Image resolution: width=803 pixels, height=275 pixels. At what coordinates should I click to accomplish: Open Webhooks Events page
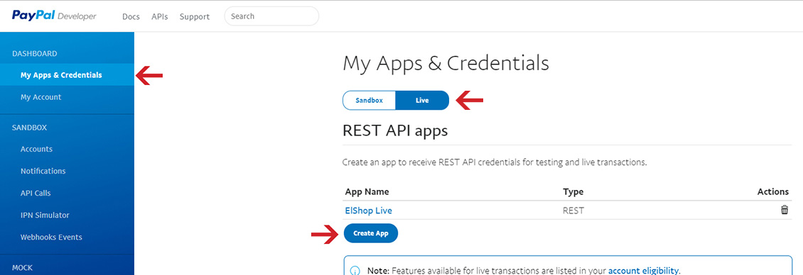[x=67, y=237]
